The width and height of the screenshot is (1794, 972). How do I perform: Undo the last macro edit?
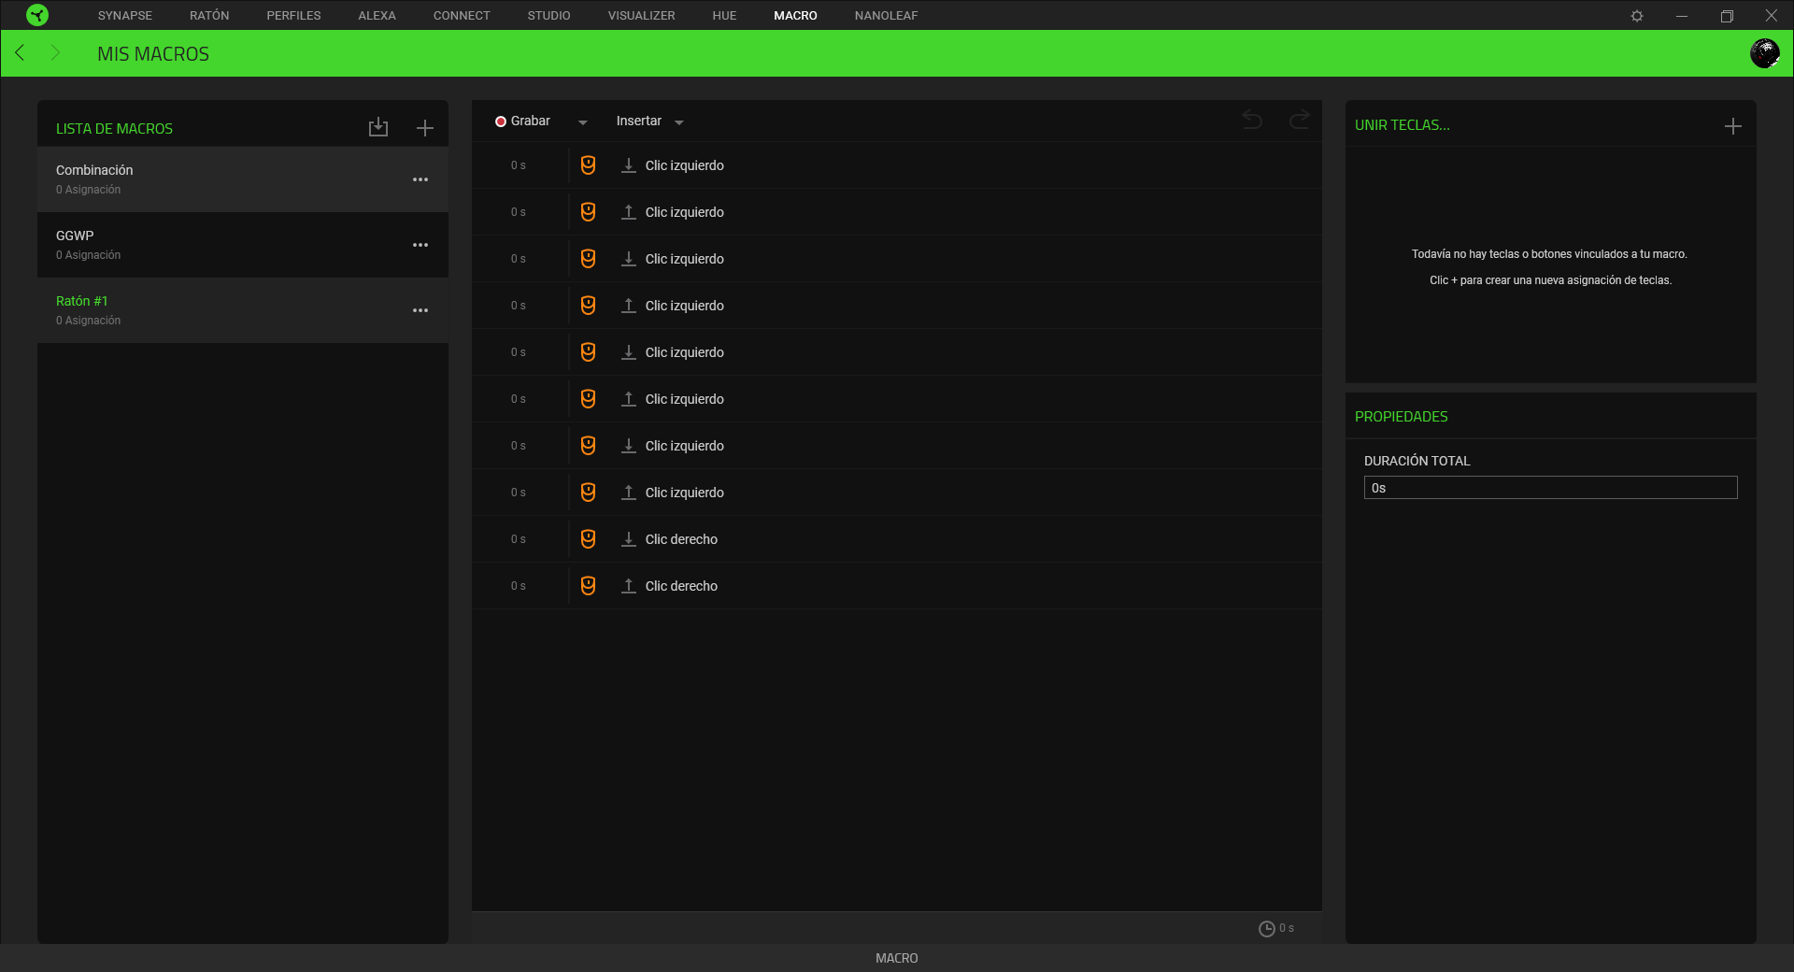[x=1252, y=121]
